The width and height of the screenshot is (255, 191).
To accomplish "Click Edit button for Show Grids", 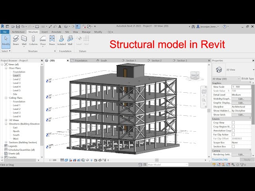I will (241, 115).
